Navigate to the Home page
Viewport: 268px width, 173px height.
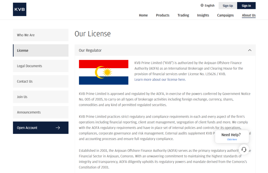143,15
